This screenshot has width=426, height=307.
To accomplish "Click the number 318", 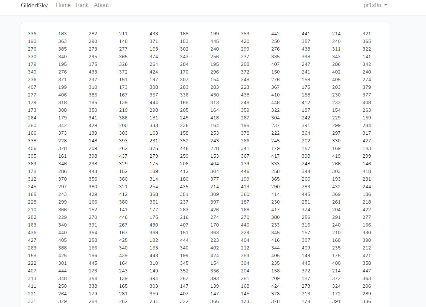I will (x=63, y=102).
